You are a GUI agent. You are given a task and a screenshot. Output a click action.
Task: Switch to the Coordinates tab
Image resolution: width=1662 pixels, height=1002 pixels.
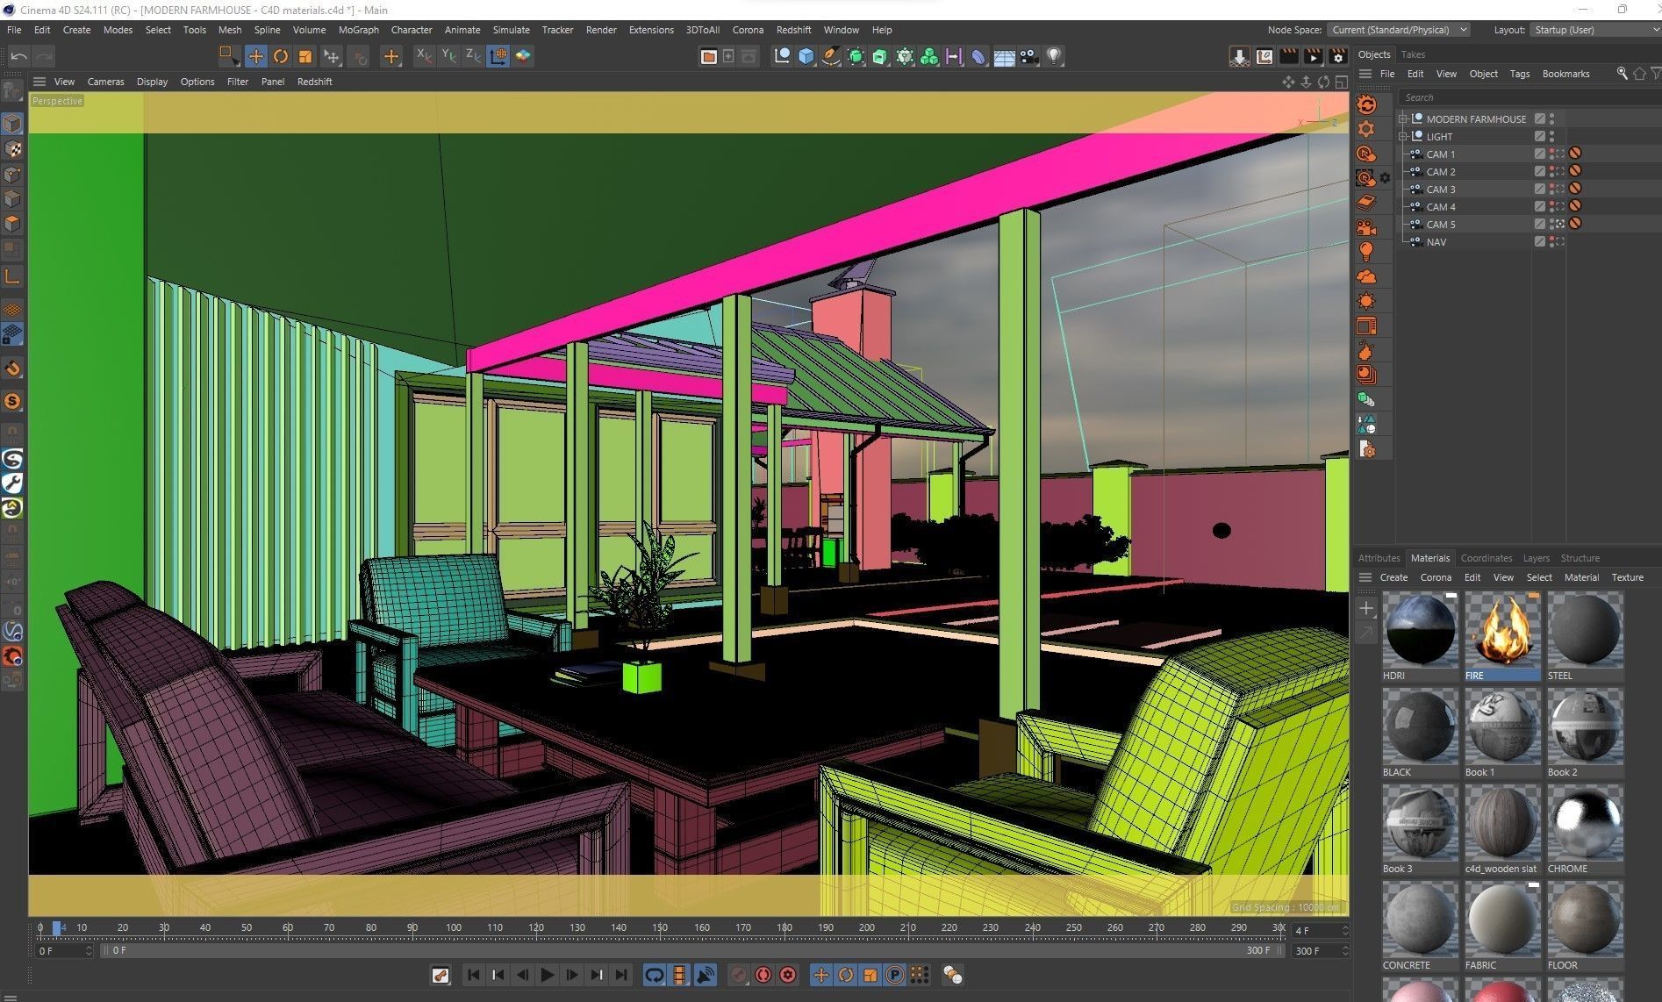point(1486,558)
